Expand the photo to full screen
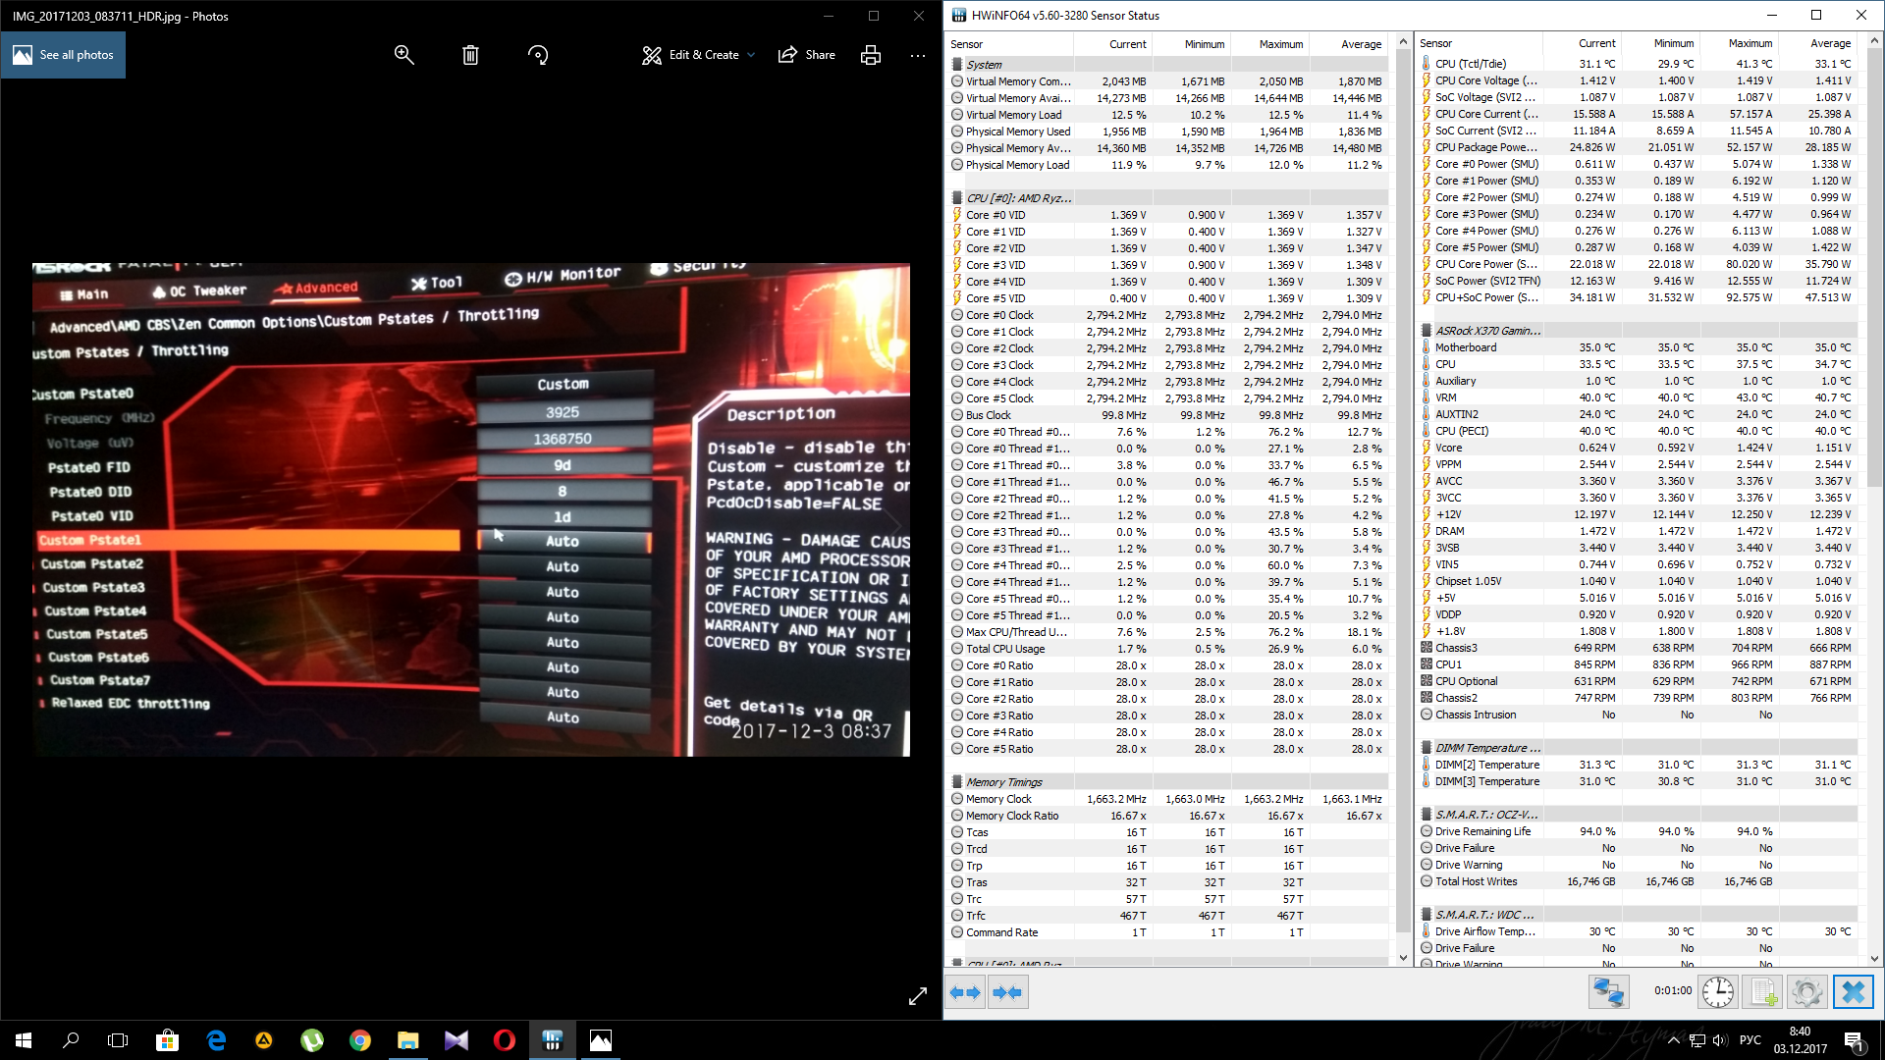Viewport: 1885px width, 1060px height. pyautogui.click(x=918, y=996)
